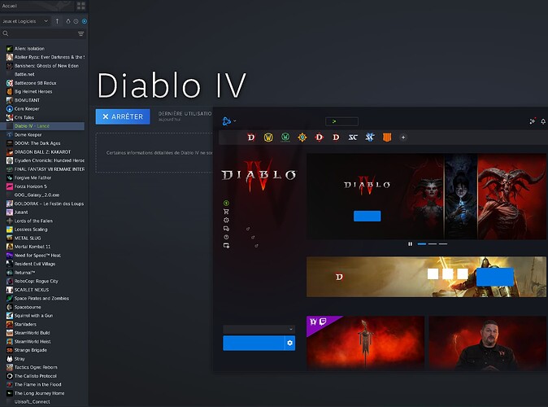
Task: Select StarCraft II blue icon
Action: point(370,138)
